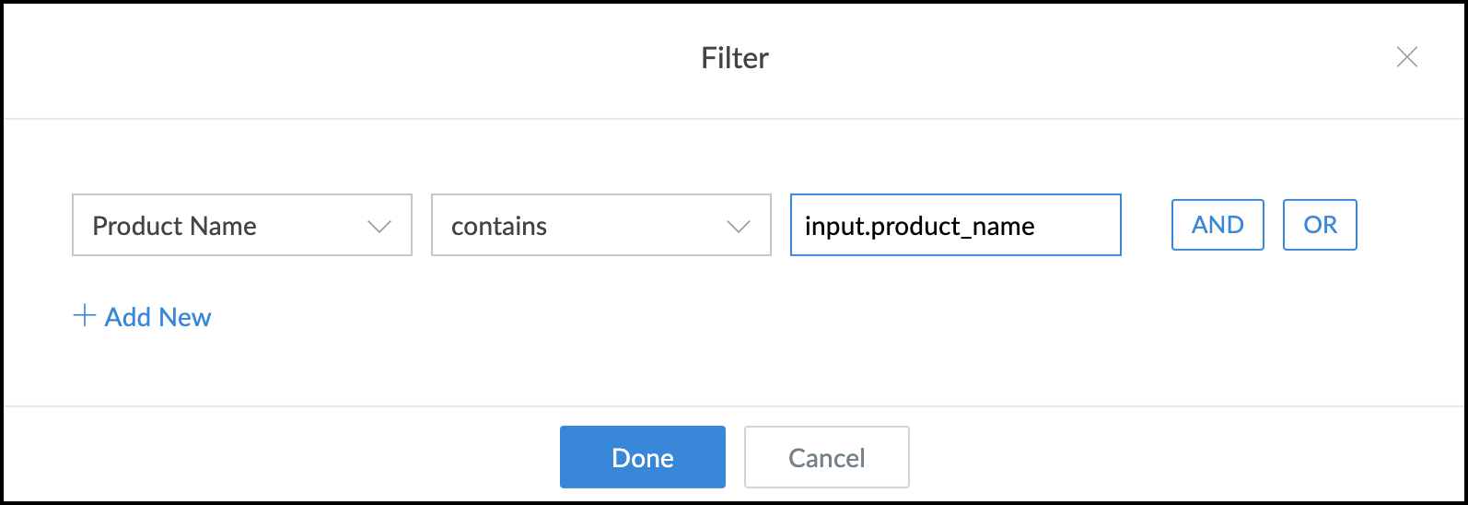Focus the input.product_name value field
This screenshot has height=505, width=1468.
click(x=955, y=225)
